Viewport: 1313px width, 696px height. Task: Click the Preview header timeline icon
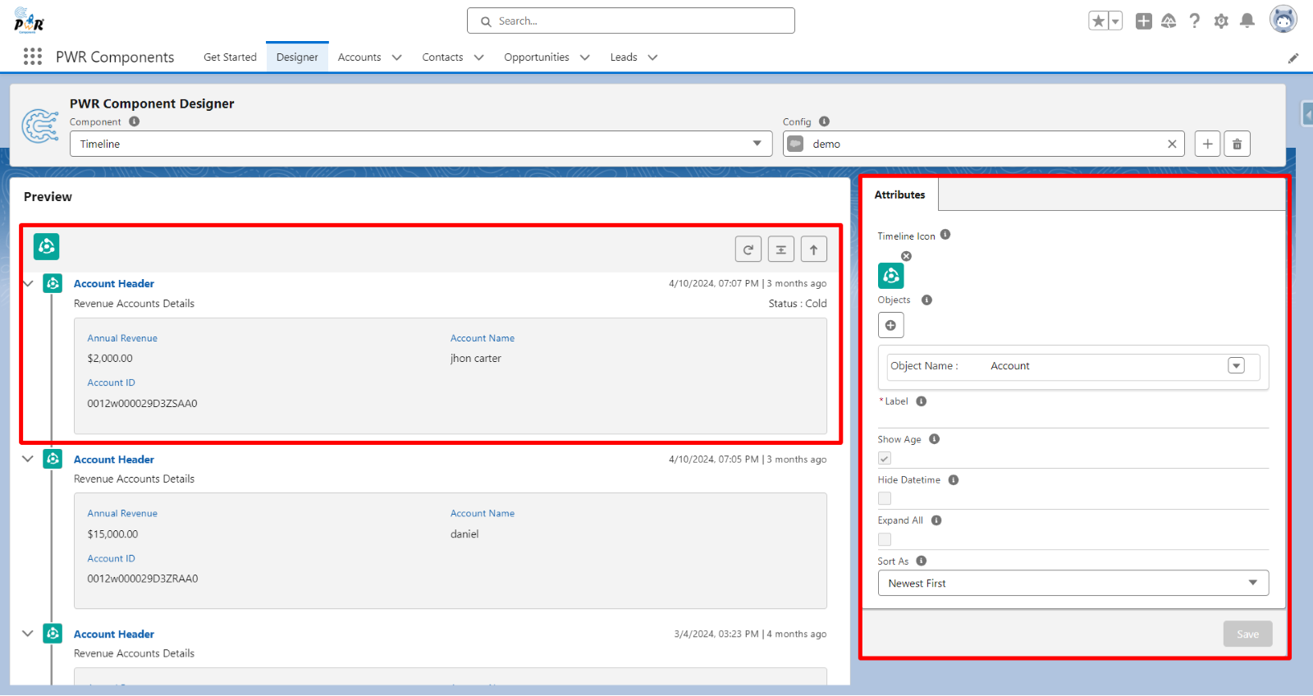[47, 246]
